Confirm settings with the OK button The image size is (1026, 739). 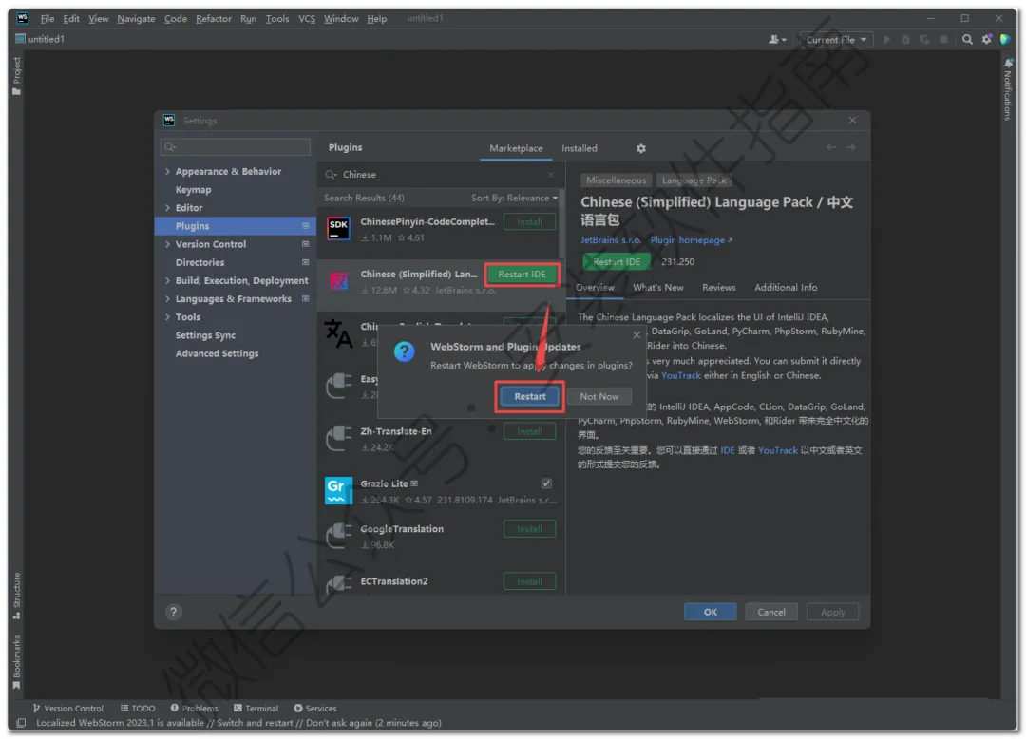click(710, 612)
